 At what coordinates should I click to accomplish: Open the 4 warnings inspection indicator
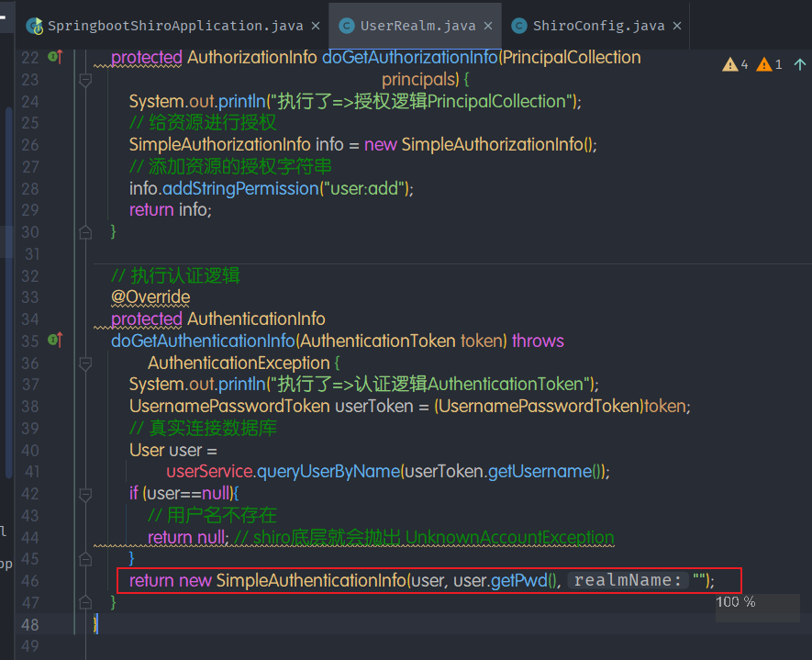736,64
